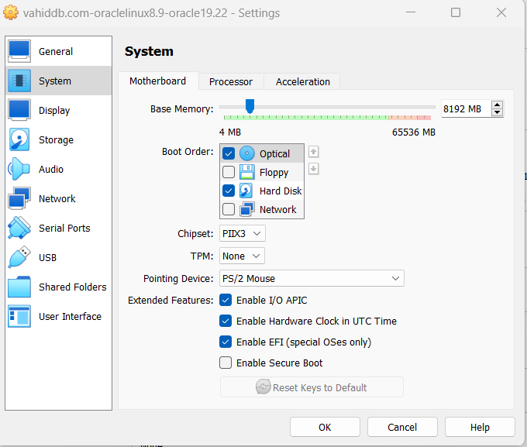Enable Floppy in the boot order list
This screenshot has height=447, width=527.
[x=229, y=172]
